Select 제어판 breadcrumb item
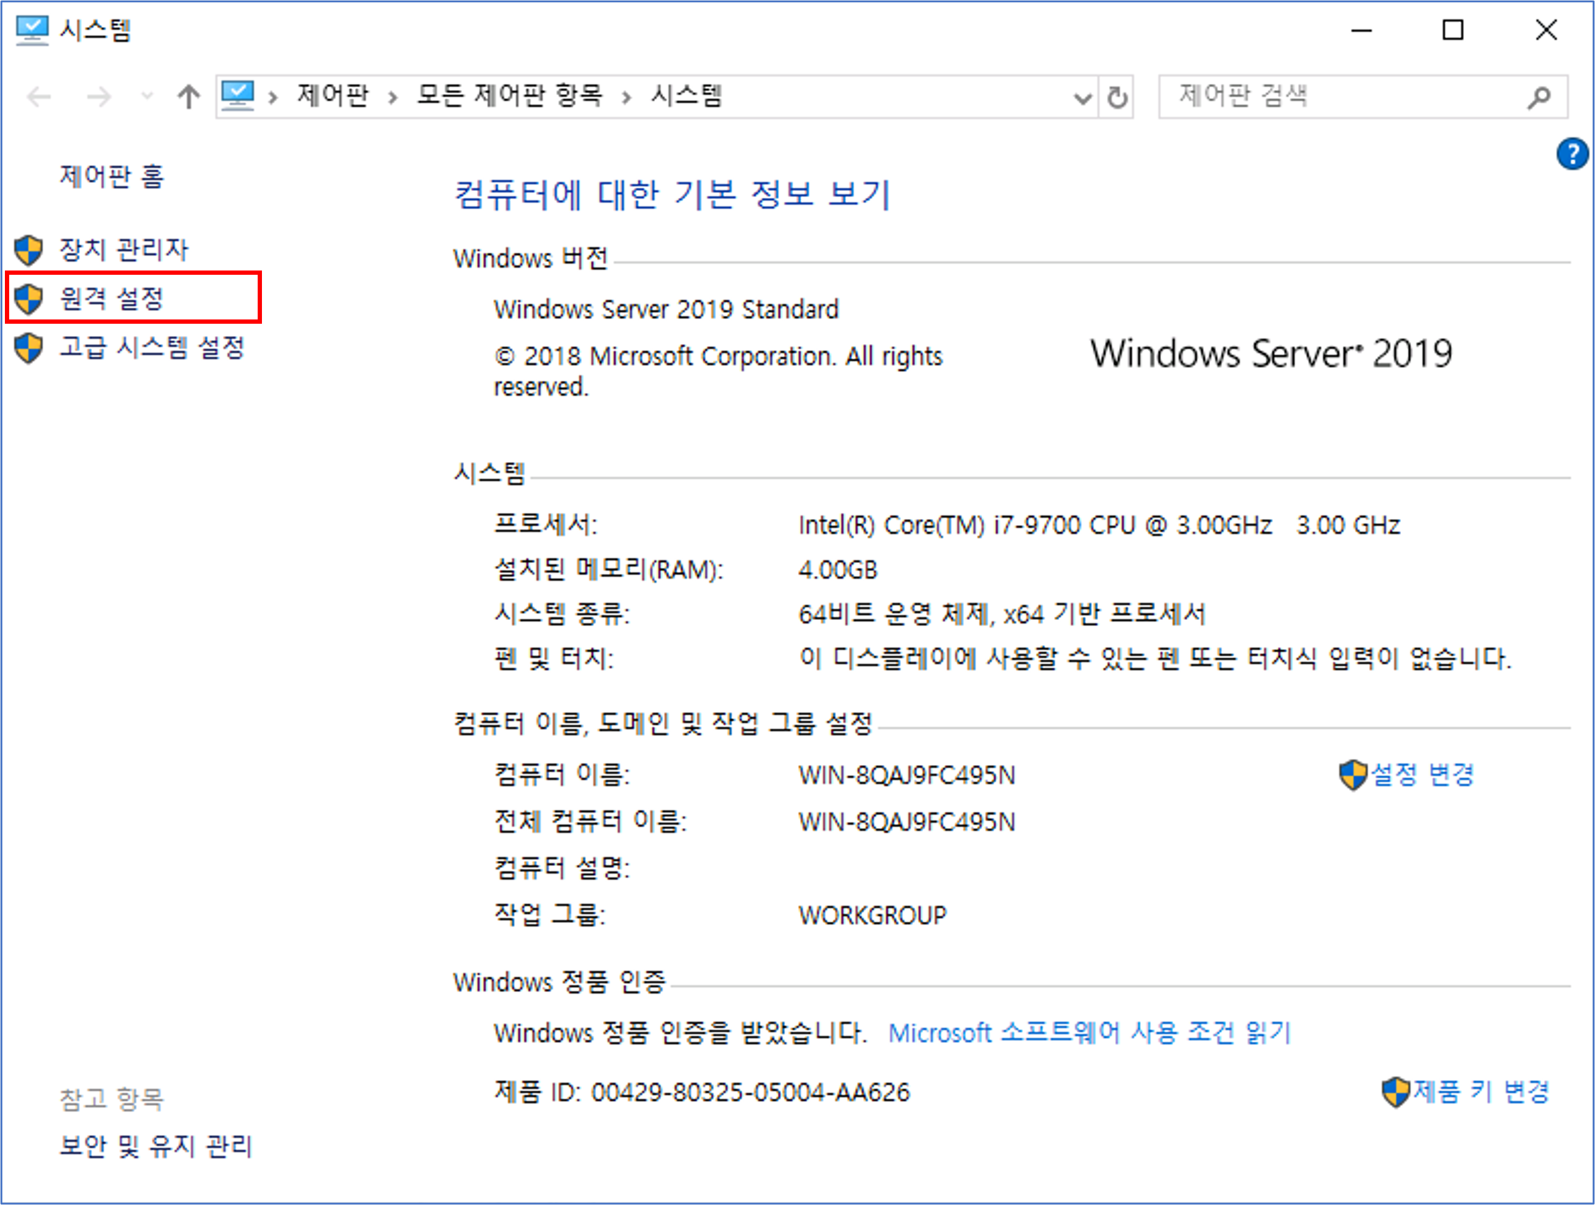1595x1205 pixels. 332,96
